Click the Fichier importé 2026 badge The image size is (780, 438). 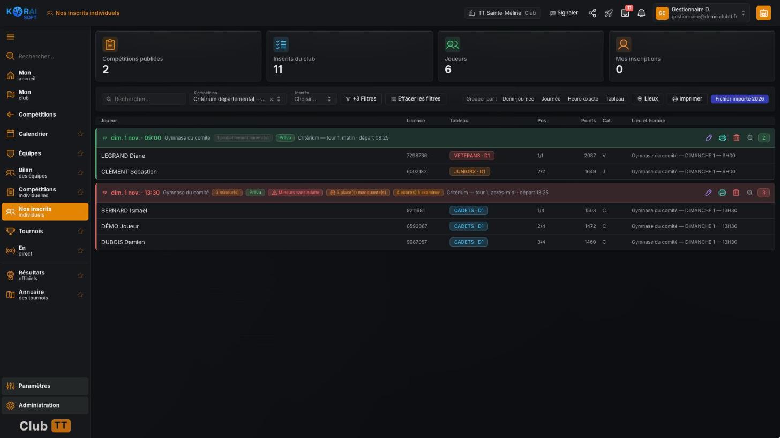pos(740,99)
